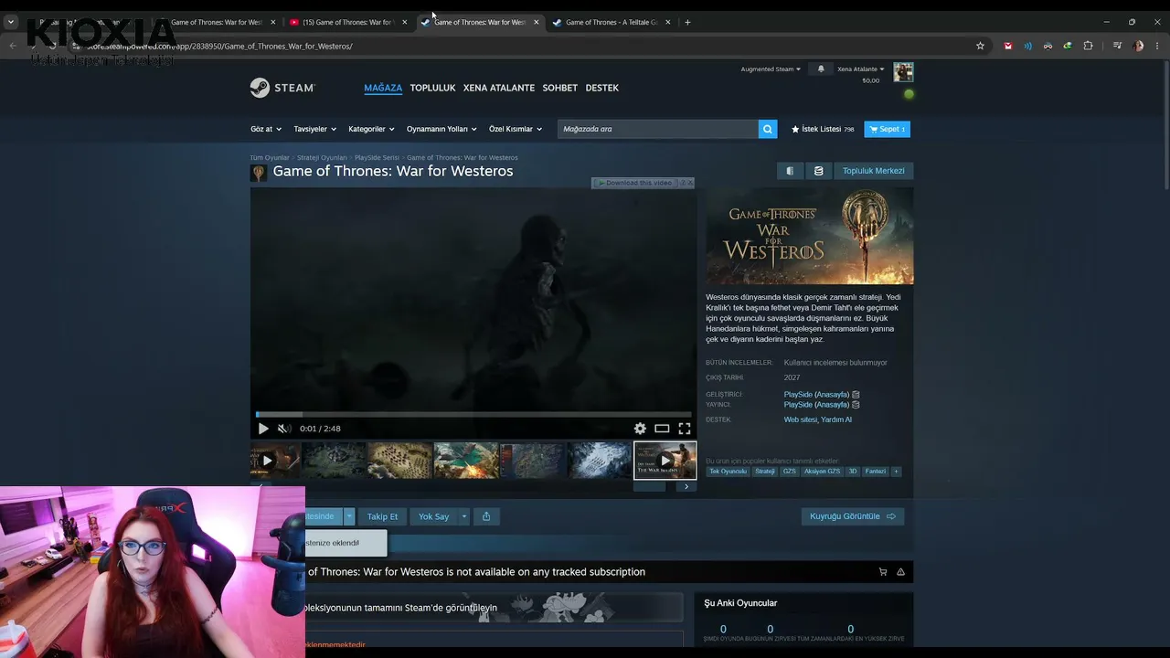
Task: Expand the Oynamanın Yolları dropdown
Action: coord(441,129)
